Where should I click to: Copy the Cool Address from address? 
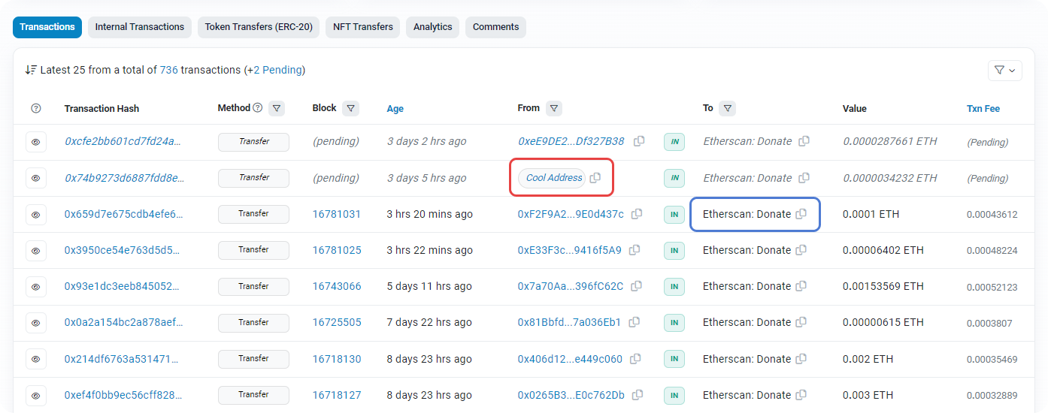[x=595, y=178]
